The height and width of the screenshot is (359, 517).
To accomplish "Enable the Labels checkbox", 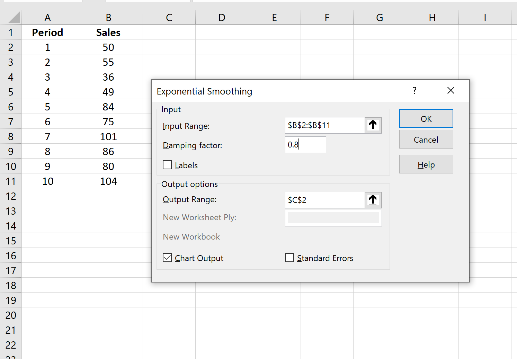I will click(x=167, y=165).
